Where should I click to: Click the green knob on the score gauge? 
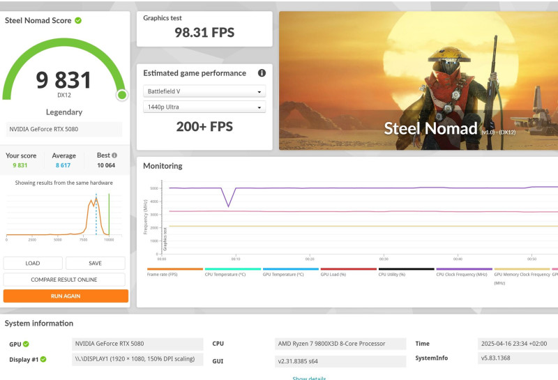(x=122, y=95)
